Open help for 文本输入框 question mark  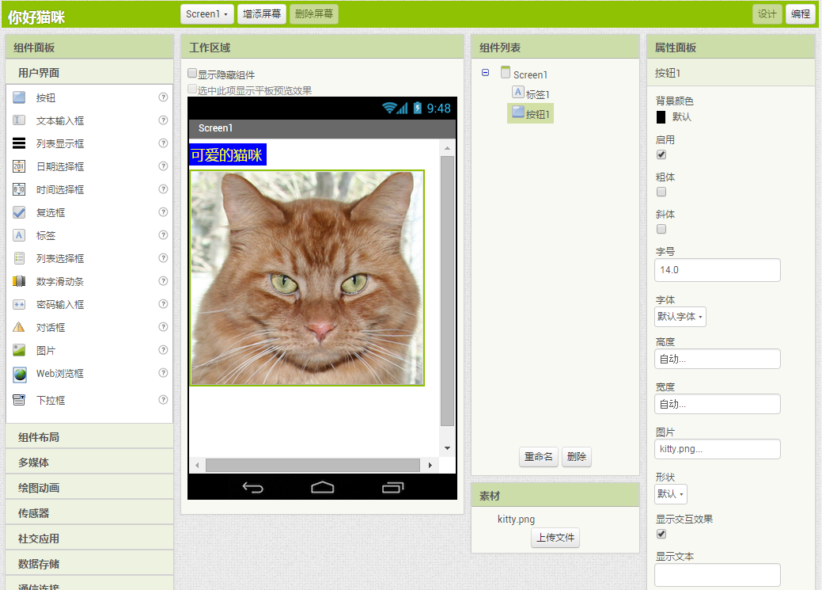click(163, 120)
